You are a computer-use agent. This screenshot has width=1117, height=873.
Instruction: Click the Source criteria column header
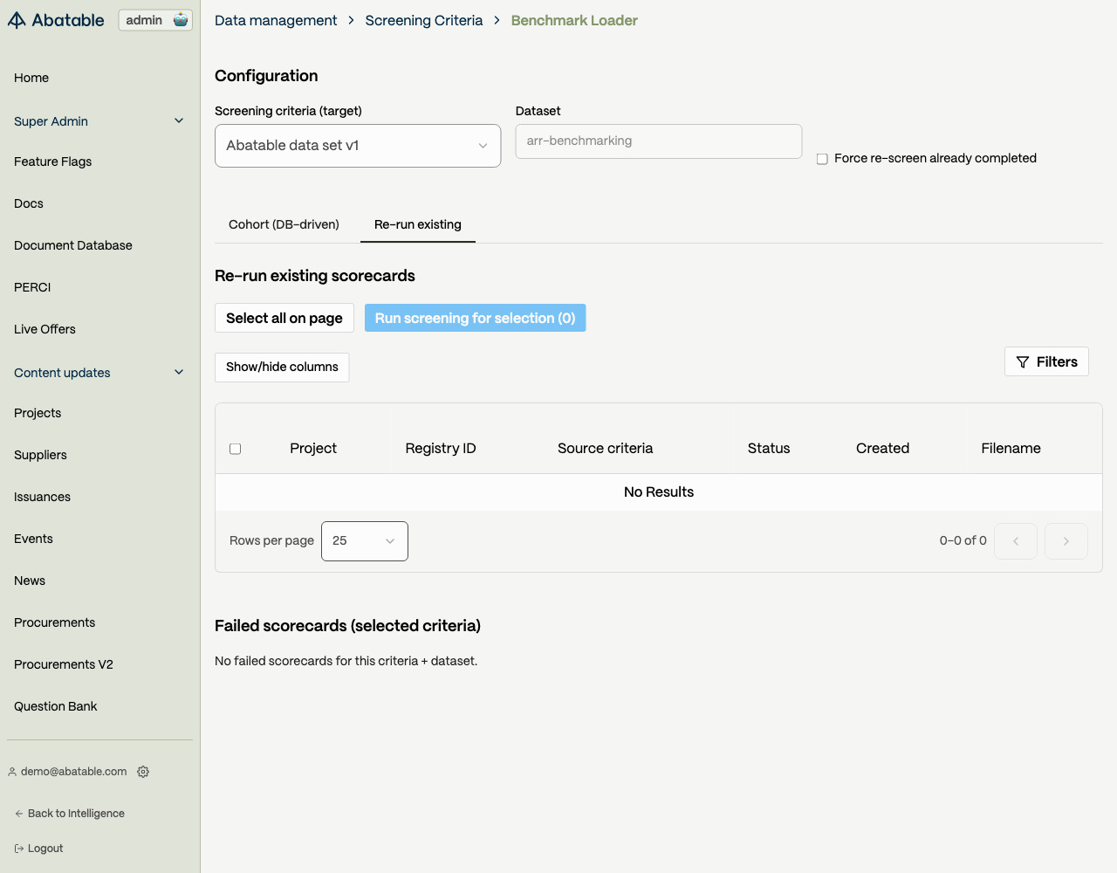tap(605, 448)
